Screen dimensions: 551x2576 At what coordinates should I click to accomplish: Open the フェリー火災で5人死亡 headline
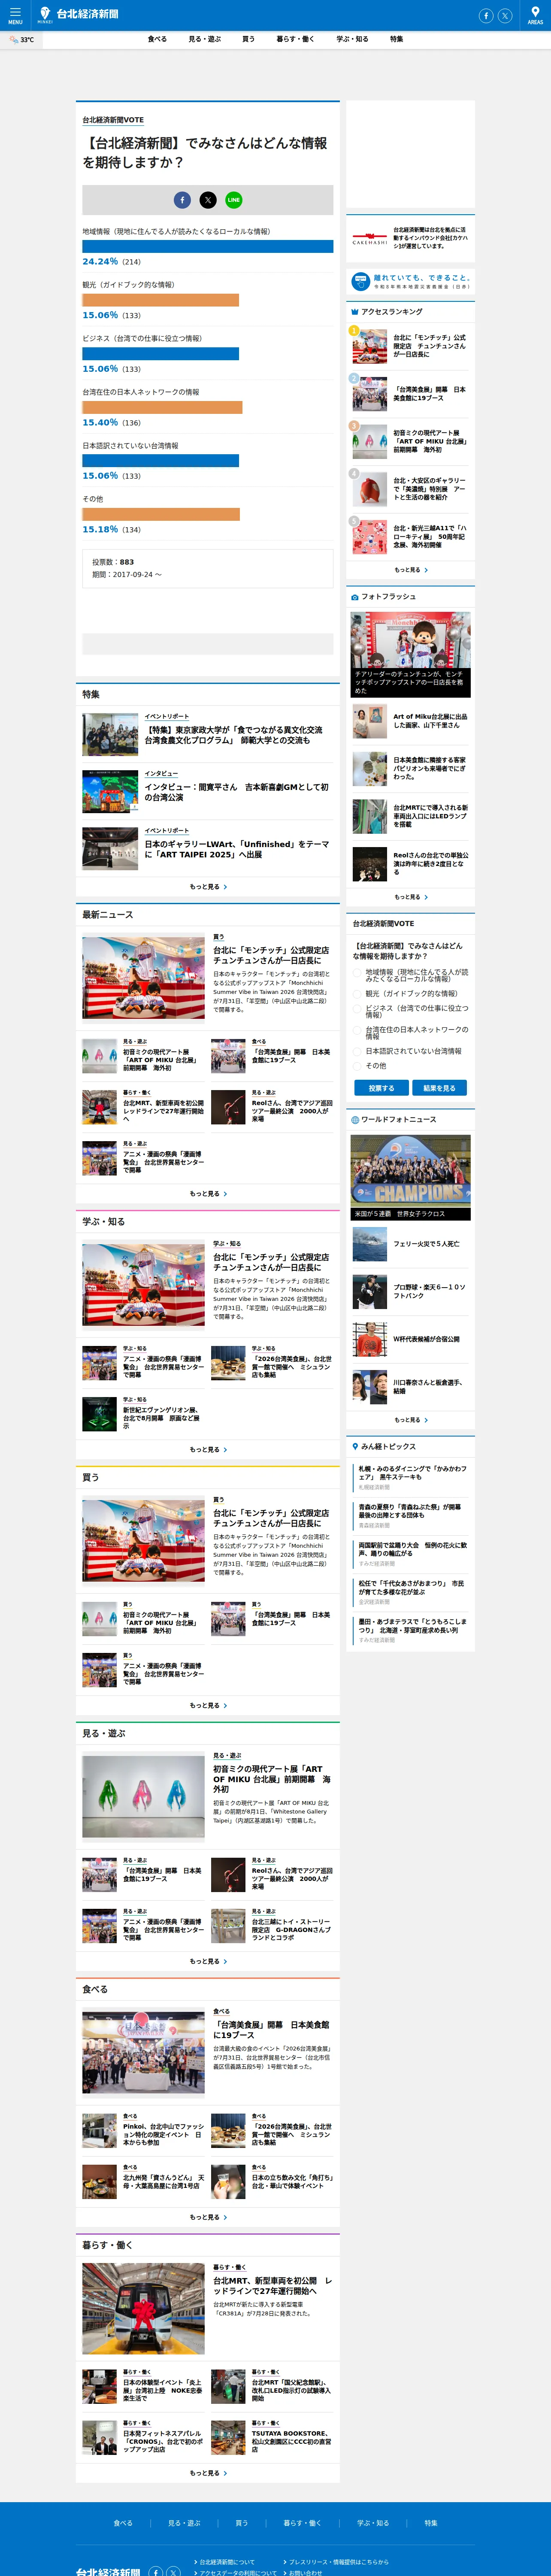point(426,1244)
